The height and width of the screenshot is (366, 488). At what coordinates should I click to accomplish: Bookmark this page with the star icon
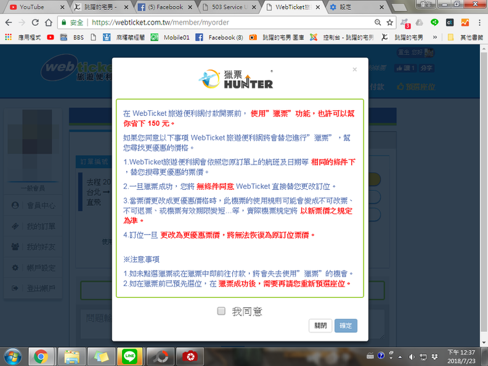[389, 22]
